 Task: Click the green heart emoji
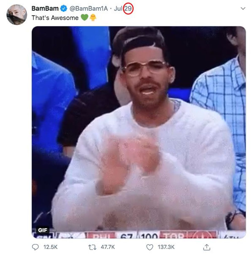84,18
